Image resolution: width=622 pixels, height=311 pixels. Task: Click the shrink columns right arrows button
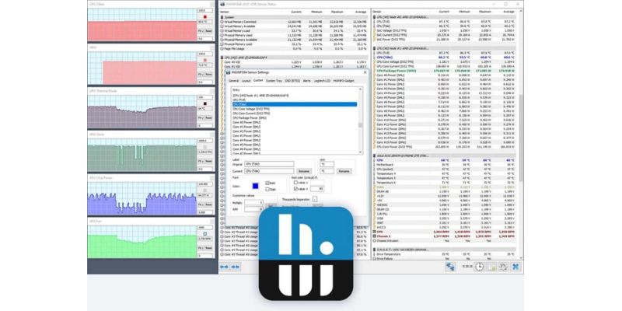pos(236,267)
